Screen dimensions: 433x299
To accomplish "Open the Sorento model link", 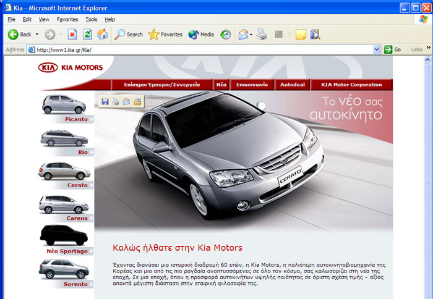I will click(75, 284).
